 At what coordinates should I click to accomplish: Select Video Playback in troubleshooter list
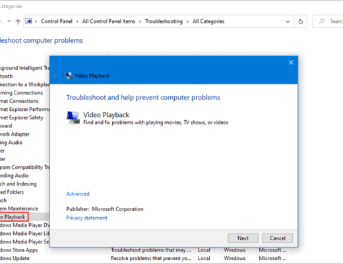(13, 217)
